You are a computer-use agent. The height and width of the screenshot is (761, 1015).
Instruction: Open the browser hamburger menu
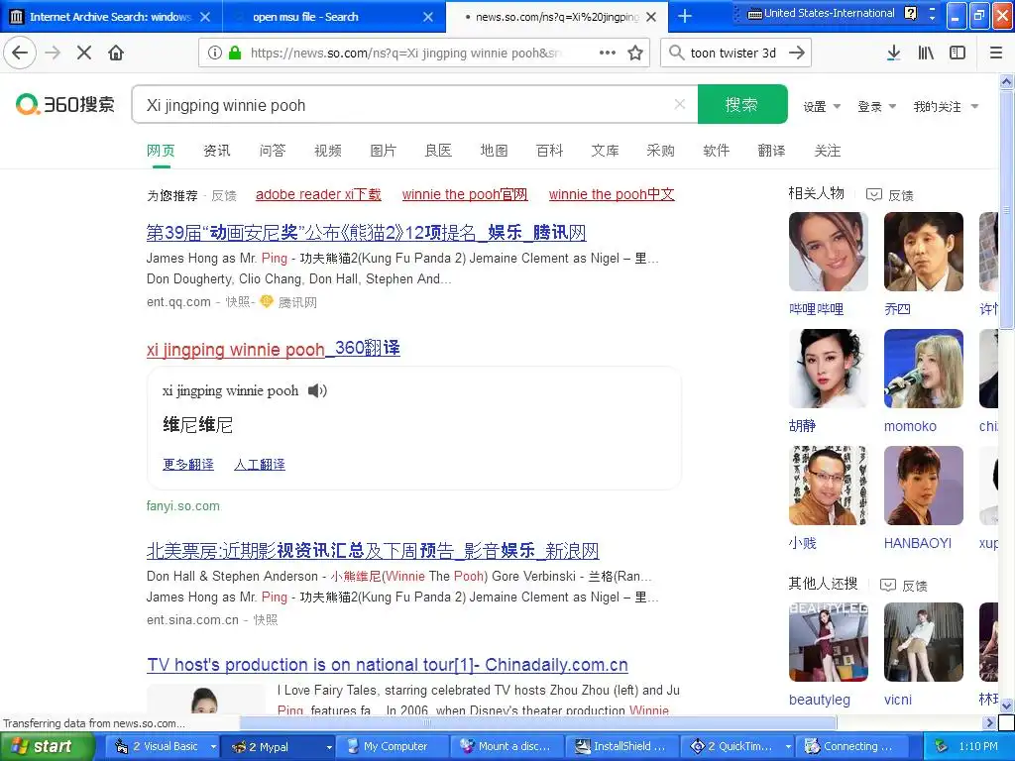coord(995,54)
